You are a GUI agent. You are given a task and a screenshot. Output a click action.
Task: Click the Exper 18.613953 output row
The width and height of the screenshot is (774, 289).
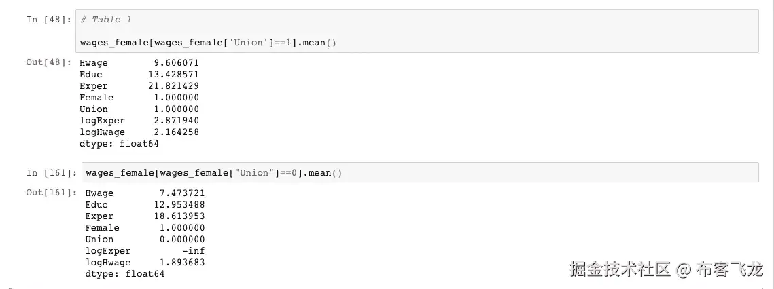145,216
